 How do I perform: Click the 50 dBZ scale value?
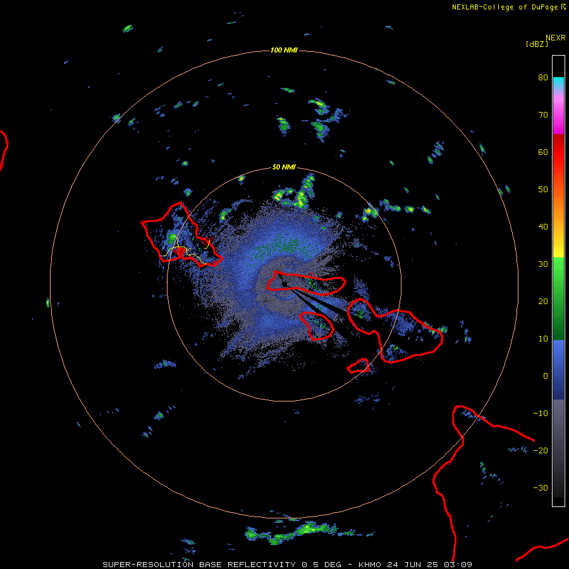[x=543, y=190]
